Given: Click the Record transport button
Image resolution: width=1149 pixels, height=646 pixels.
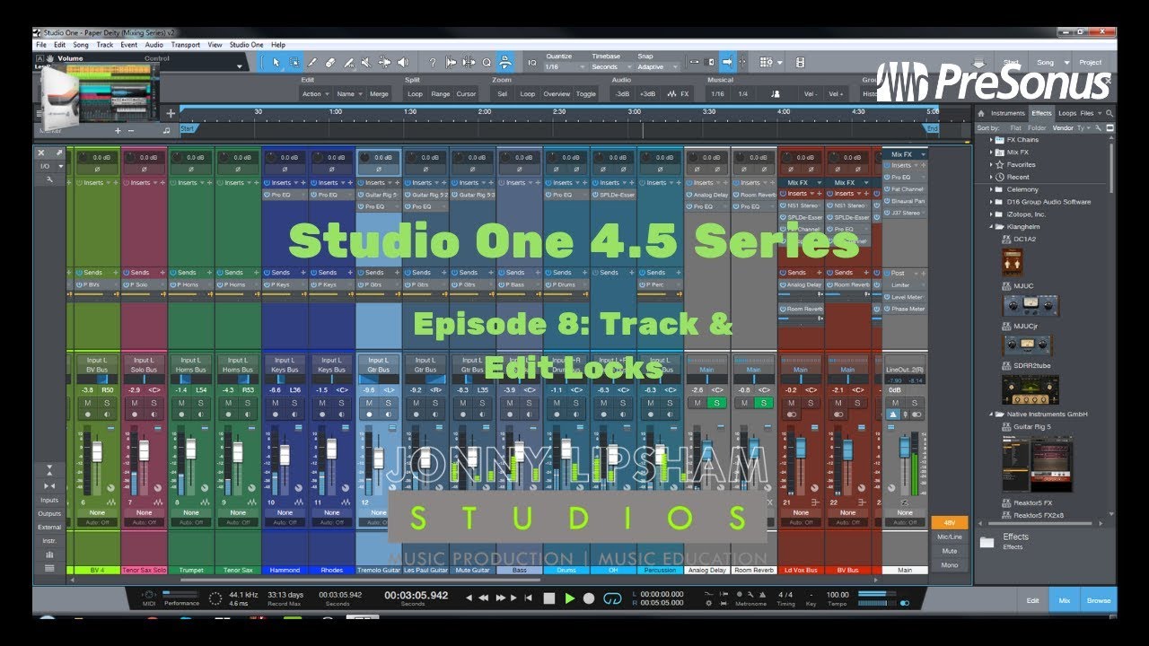Looking at the screenshot, I should [589, 598].
